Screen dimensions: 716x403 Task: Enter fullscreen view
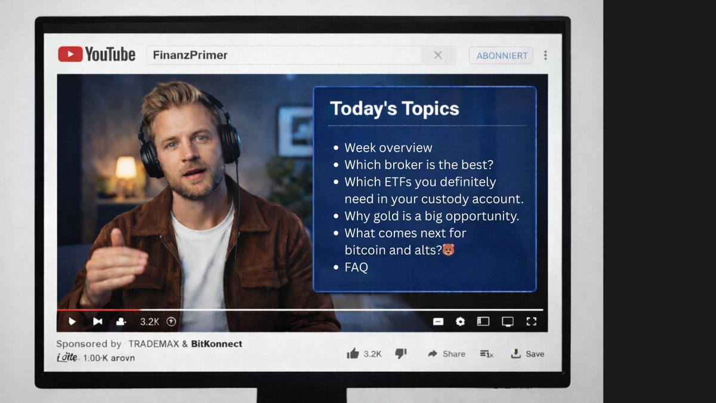pyautogui.click(x=532, y=321)
